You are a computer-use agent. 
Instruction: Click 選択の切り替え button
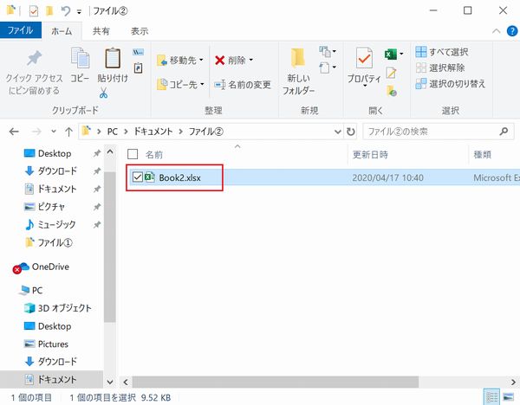(451, 84)
